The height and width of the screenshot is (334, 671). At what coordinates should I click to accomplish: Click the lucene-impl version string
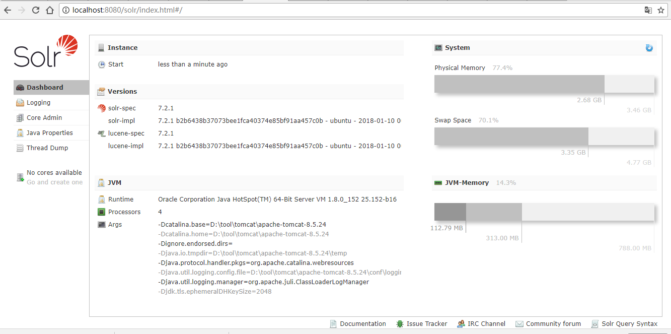click(279, 146)
